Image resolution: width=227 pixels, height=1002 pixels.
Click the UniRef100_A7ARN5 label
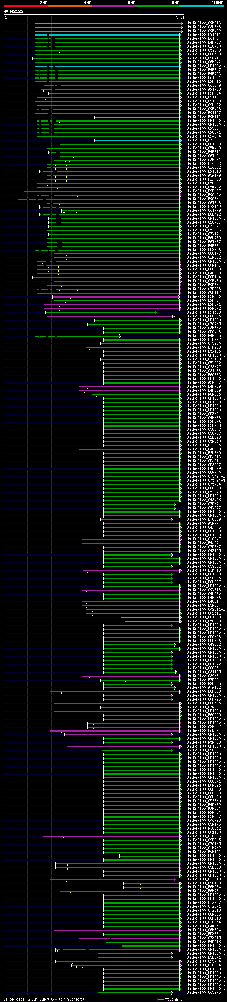point(204,324)
